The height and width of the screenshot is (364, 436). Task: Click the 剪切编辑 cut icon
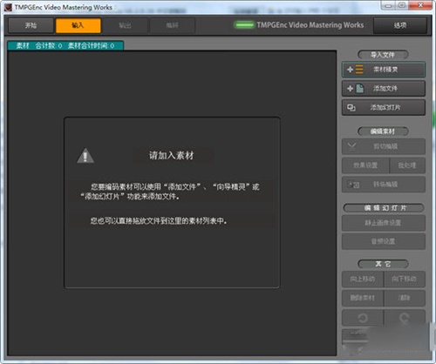pyautogui.click(x=351, y=146)
